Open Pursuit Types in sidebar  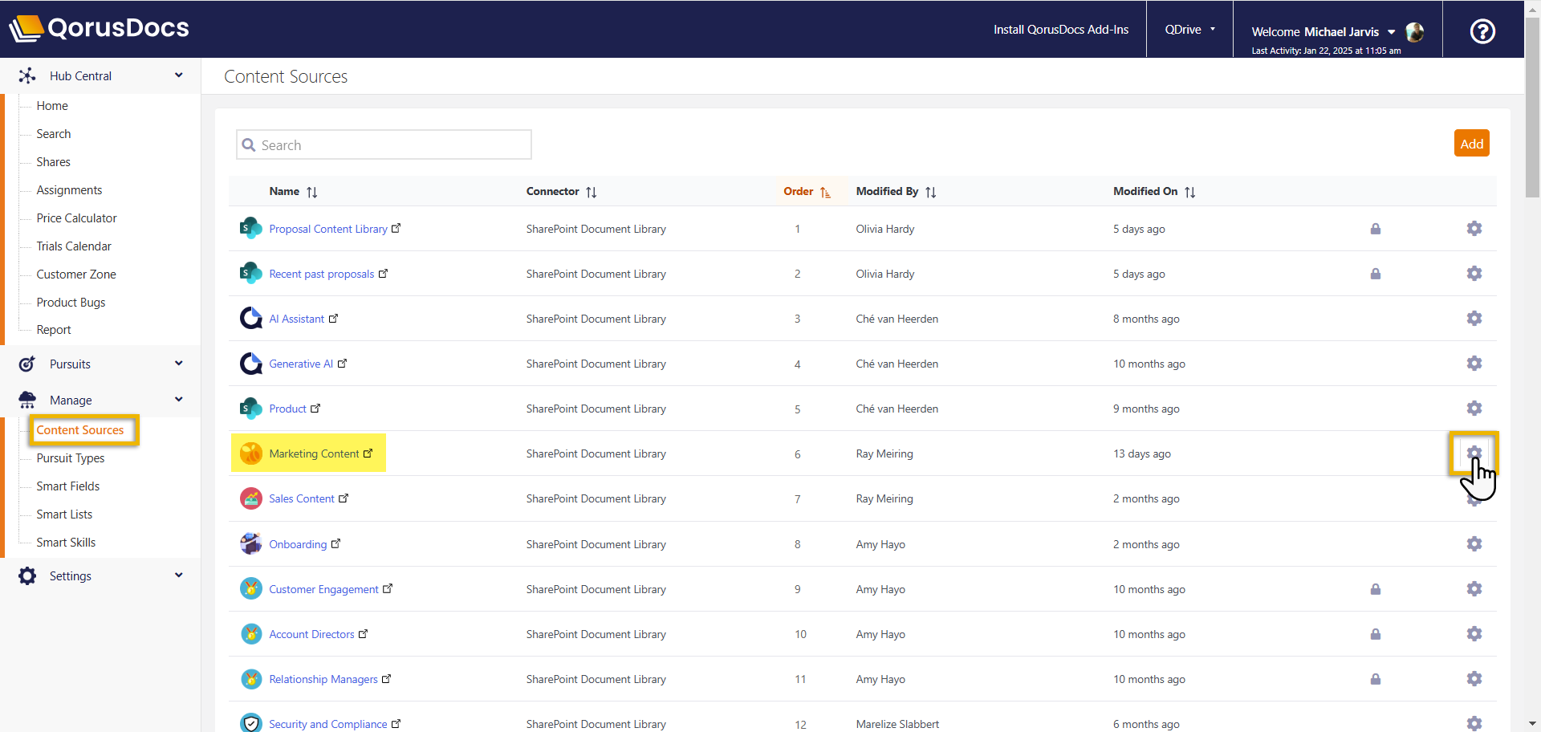[x=71, y=458]
